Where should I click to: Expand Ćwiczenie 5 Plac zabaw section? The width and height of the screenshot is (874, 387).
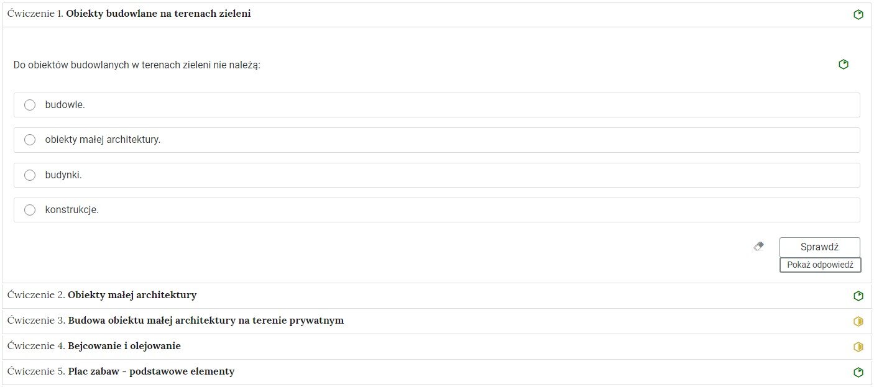pyautogui.click(x=151, y=371)
